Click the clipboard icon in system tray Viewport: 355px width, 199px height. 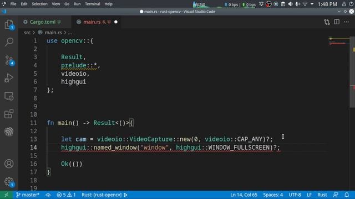tap(283, 4)
